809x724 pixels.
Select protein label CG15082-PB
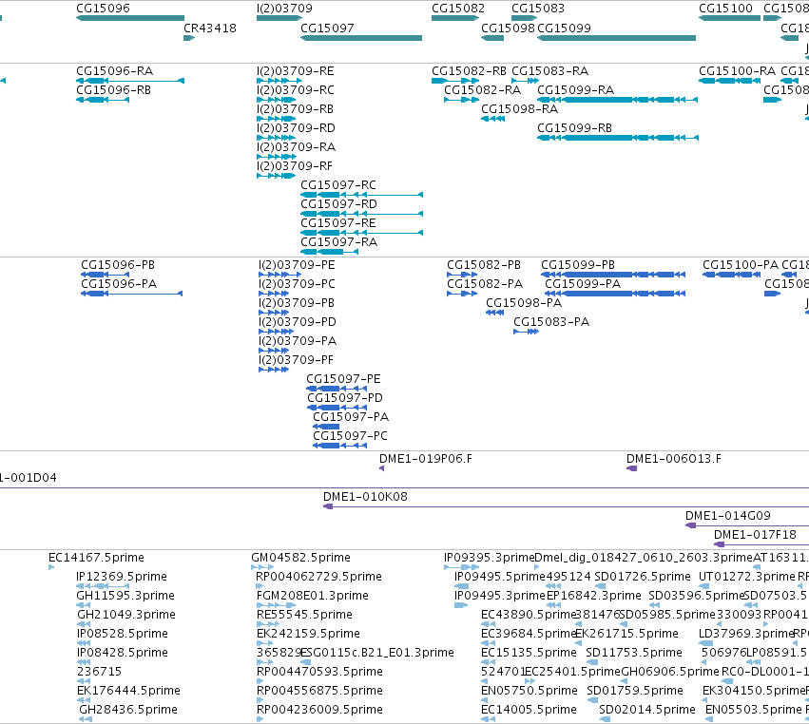point(484,265)
